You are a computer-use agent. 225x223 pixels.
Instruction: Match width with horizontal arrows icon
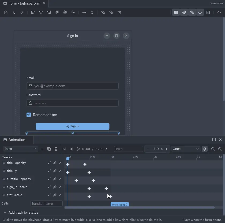click(x=84, y=12)
